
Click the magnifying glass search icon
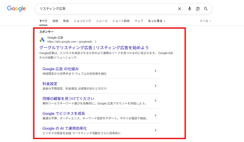tap(206, 9)
